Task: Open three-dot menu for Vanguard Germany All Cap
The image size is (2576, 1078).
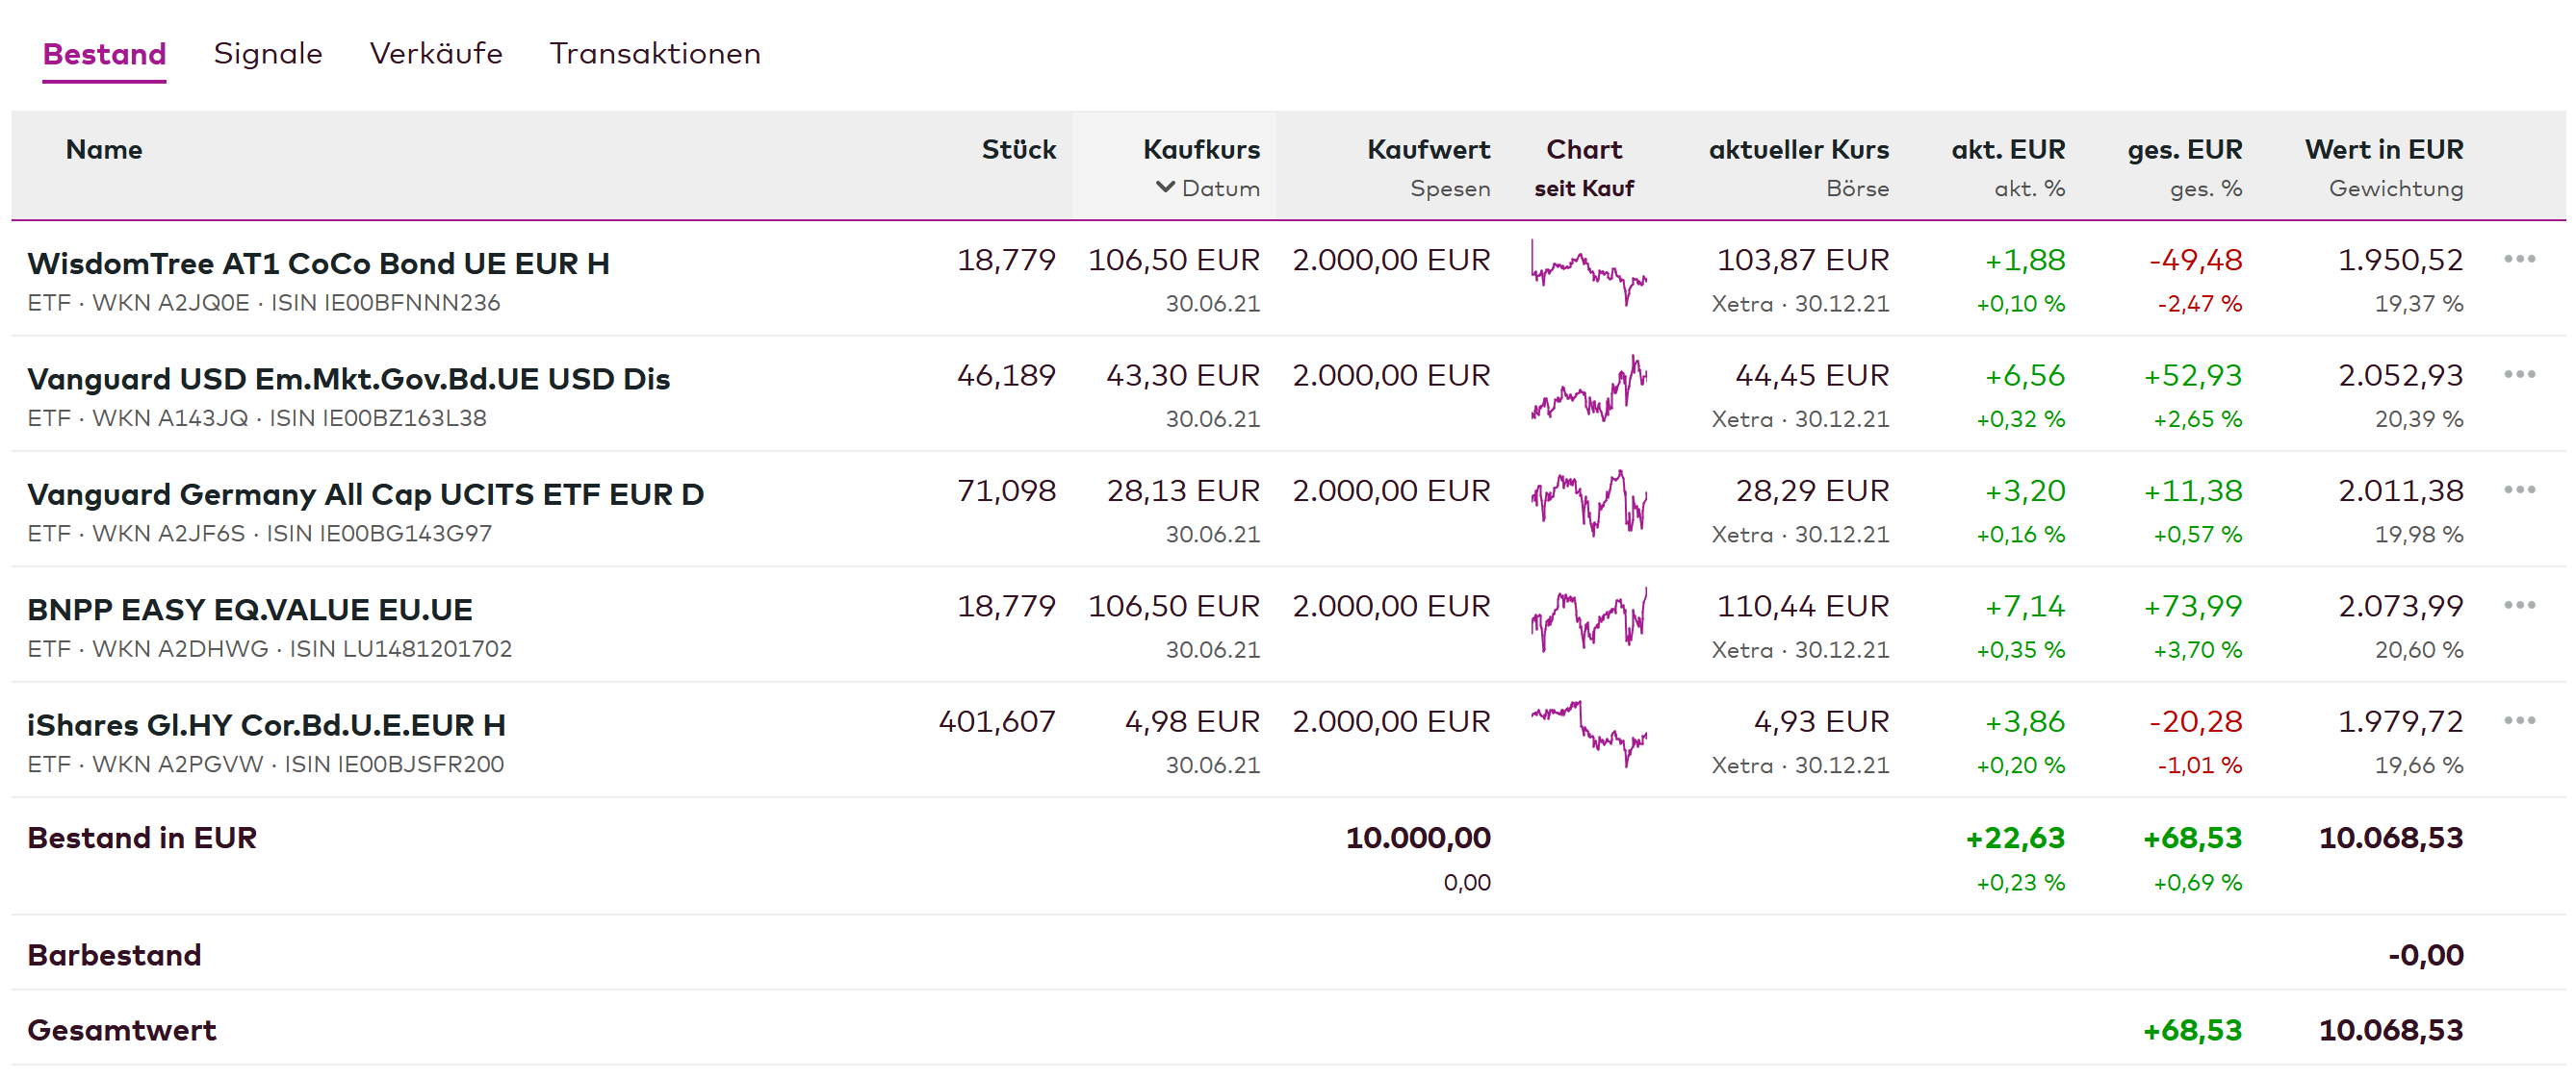Action: tap(2518, 490)
